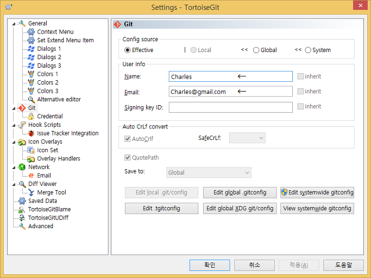This screenshot has width=371, height=278.
Task: Select Overlay Handlers in tree
Action: [x=59, y=159]
